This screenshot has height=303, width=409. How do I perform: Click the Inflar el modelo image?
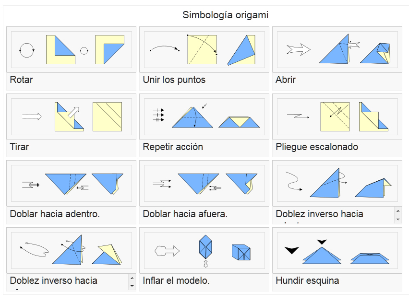[x=204, y=250]
